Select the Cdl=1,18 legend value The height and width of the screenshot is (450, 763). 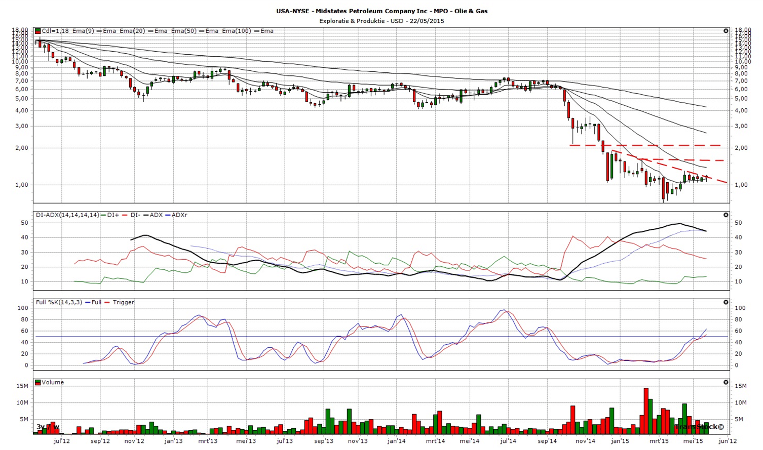tap(56, 31)
